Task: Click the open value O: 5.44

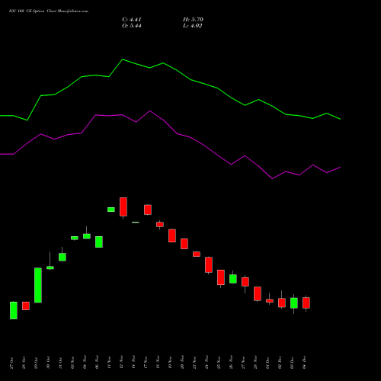Action: pyautogui.click(x=132, y=26)
